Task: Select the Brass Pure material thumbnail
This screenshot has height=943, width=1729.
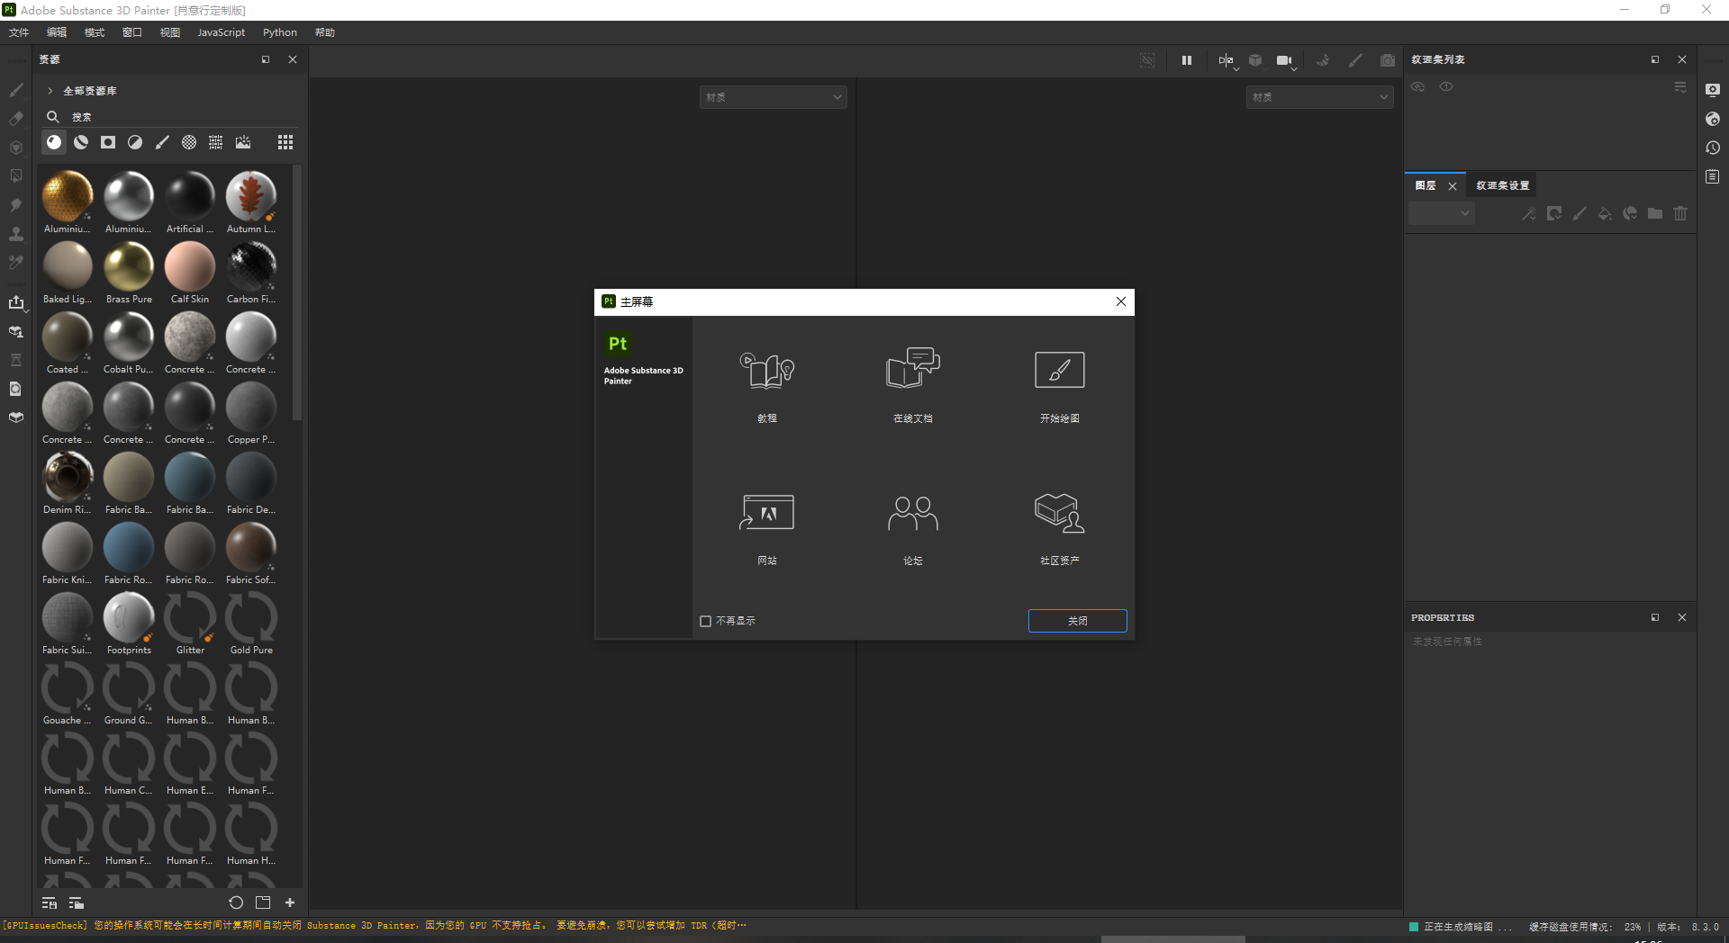Action: (x=128, y=267)
